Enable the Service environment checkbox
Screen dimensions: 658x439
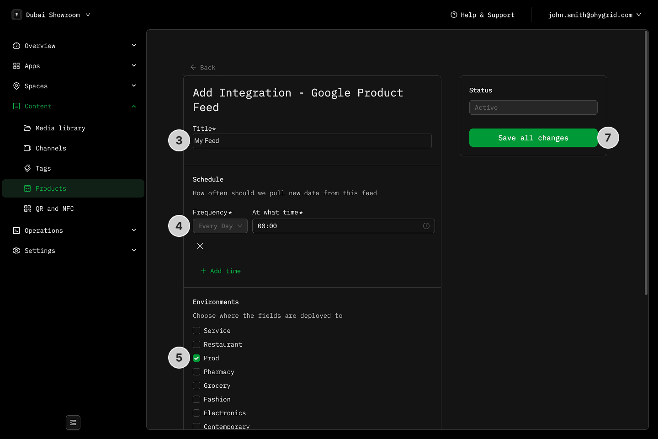[196, 331]
